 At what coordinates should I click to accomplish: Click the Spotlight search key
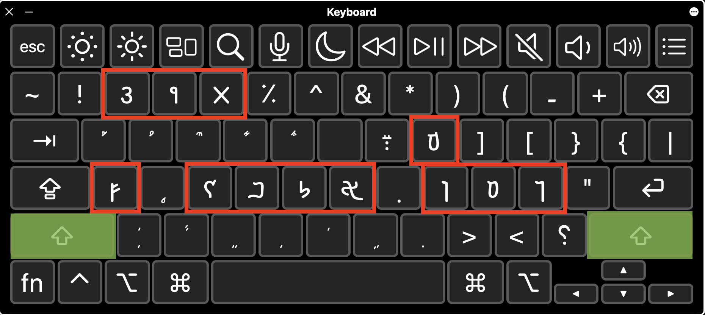tap(231, 47)
